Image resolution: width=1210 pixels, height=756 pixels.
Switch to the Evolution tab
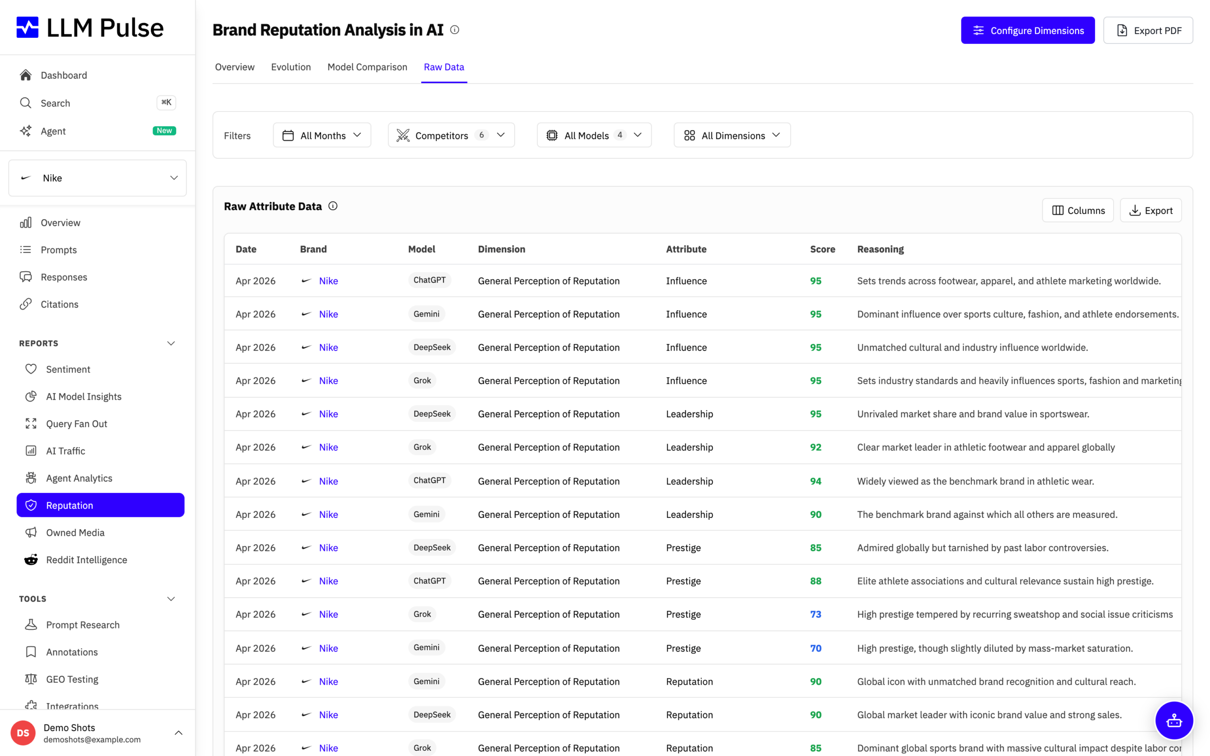[x=291, y=67]
